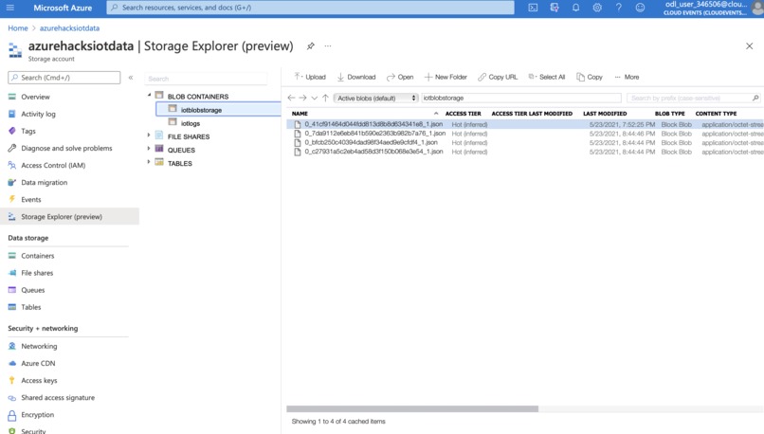Open Networking in the sidebar

click(39, 346)
